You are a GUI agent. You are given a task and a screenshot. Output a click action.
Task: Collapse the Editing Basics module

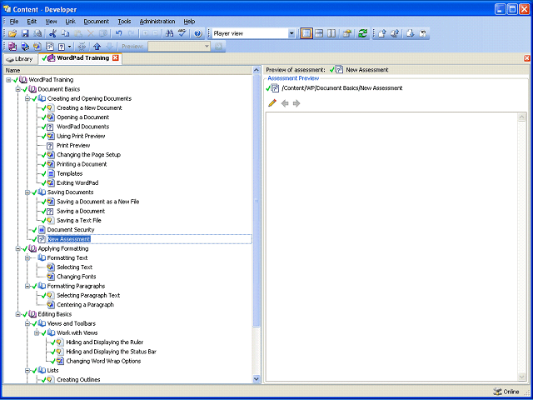(17, 314)
